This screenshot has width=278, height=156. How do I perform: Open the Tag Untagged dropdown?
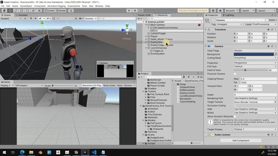coord(229,24)
